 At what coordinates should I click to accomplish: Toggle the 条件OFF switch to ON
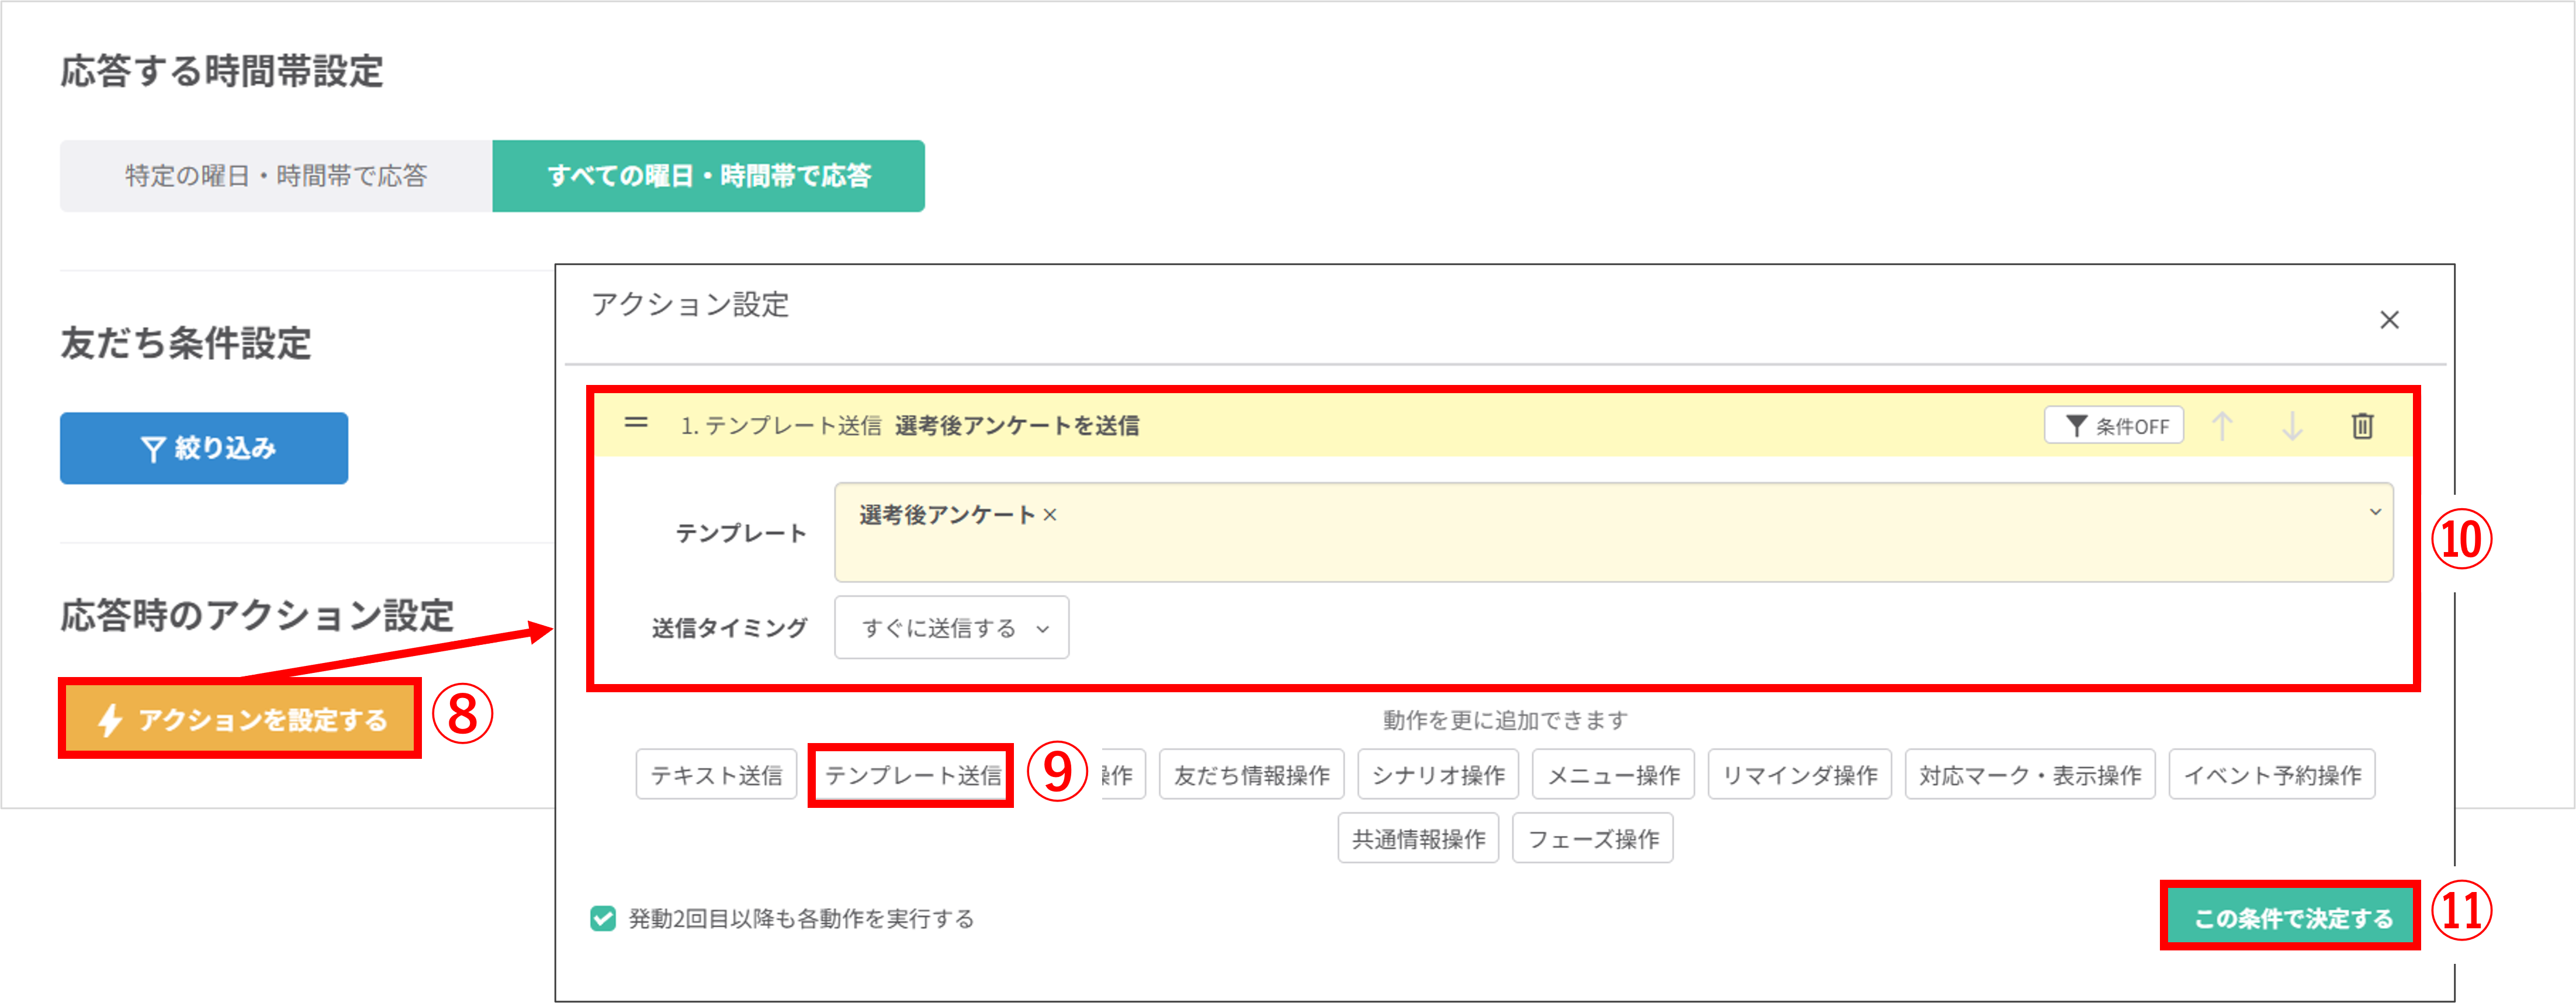(2114, 425)
